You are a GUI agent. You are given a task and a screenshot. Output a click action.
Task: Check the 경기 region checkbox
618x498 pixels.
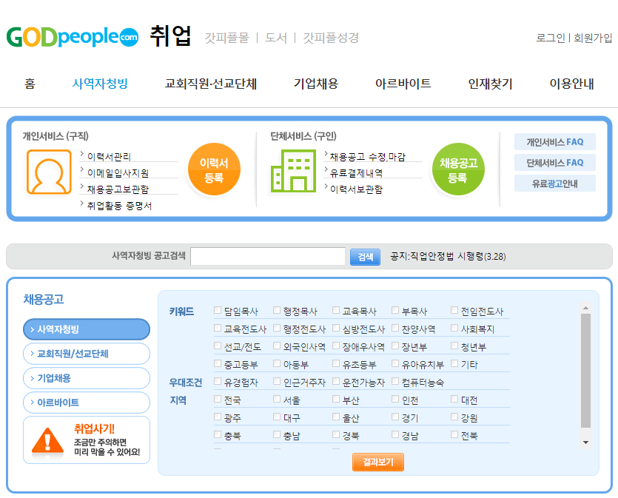click(395, 417)
